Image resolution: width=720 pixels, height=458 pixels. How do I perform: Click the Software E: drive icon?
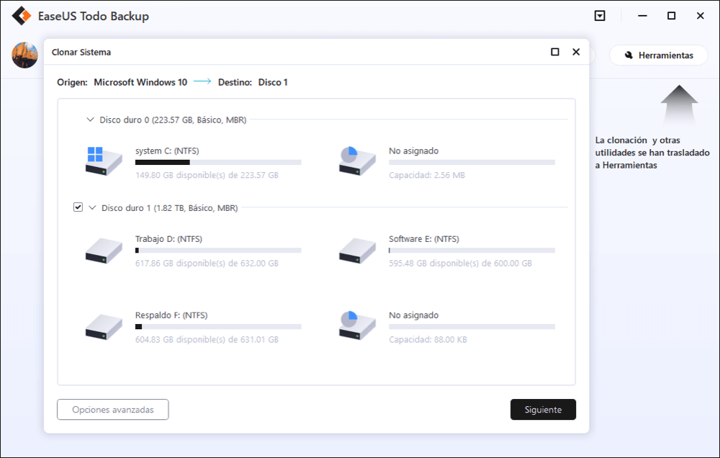coord(357,251)
